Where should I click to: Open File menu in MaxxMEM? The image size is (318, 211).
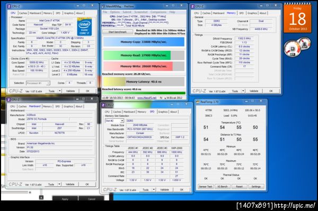tap(105, 12)
